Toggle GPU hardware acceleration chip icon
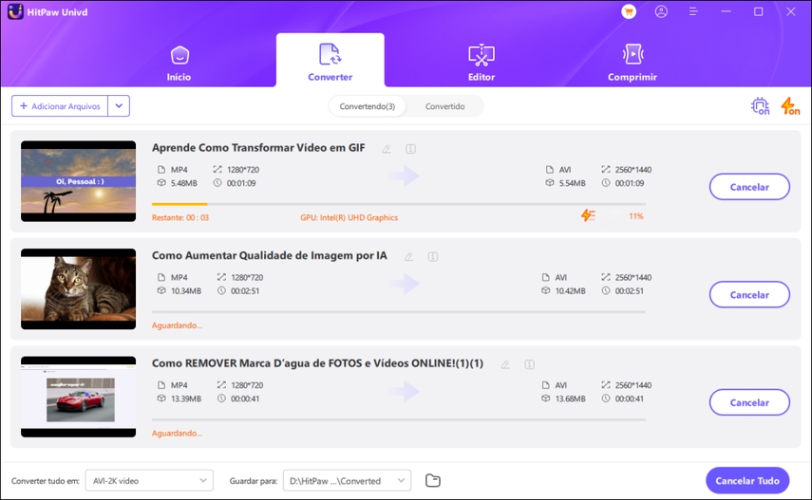 pyautogui.click(x=760, y=106)
